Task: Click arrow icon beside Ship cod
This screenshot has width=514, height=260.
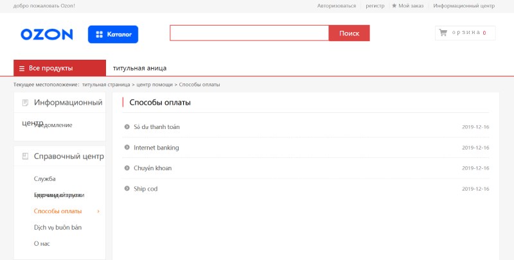Action: coord(127,189)
